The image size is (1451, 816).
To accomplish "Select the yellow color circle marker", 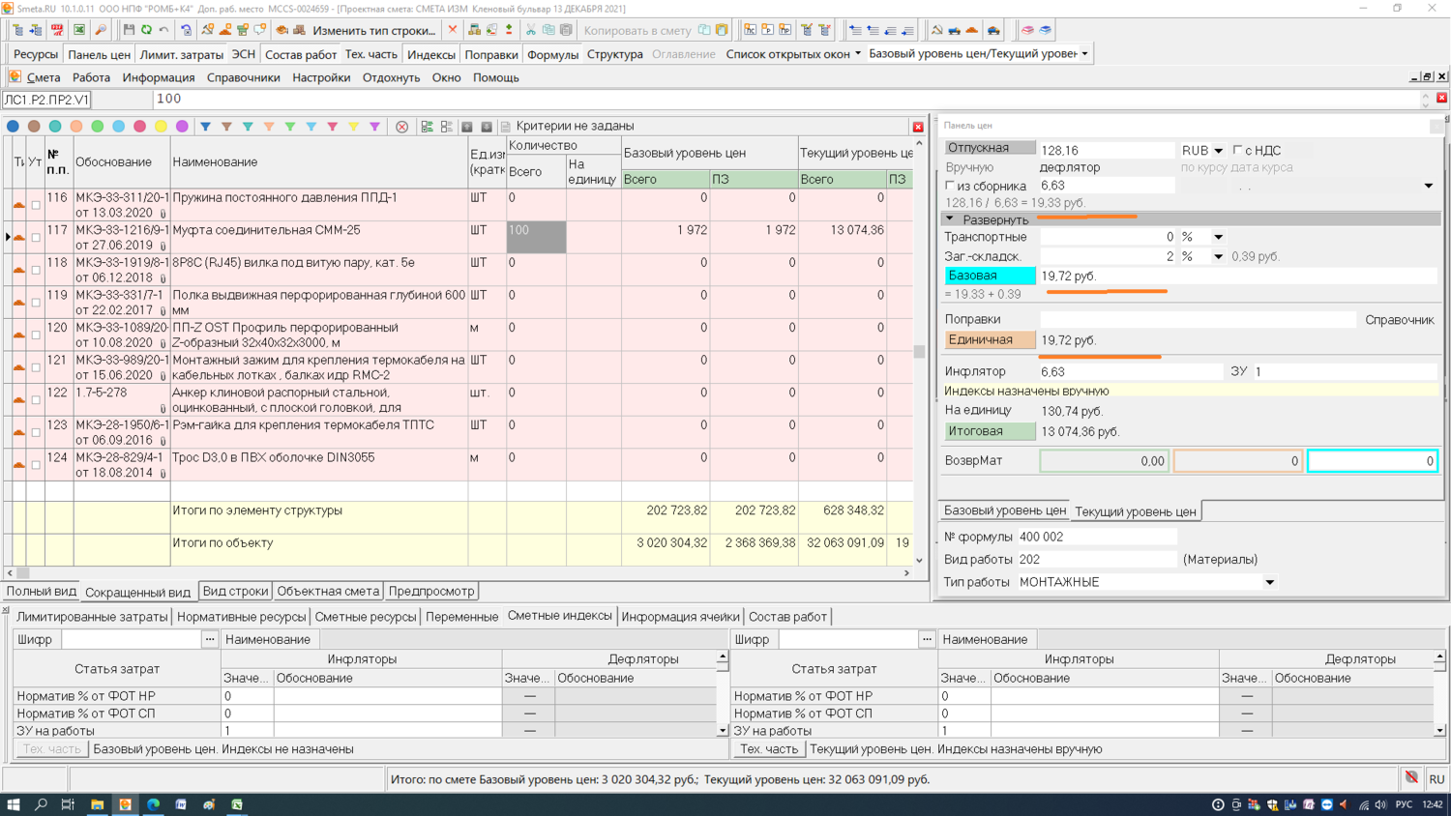I will pos(161,127).
